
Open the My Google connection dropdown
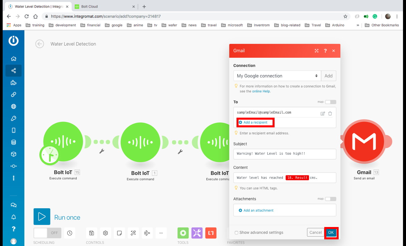coord(277,76)
